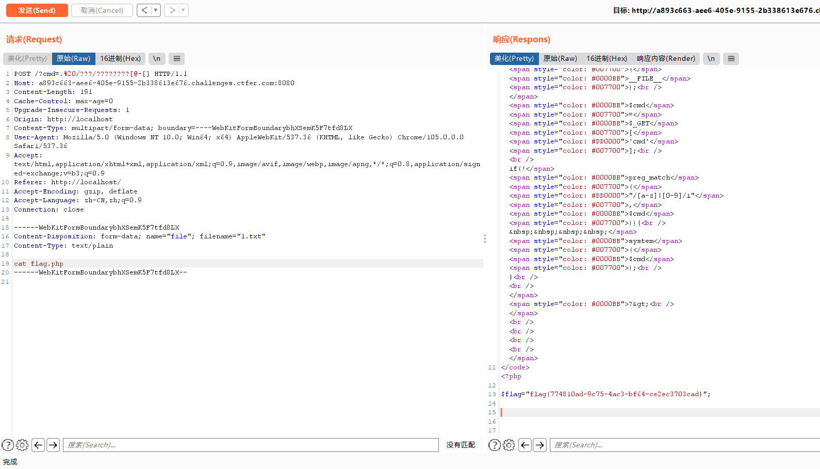The width and height of the screenshot is (820, 469).
Task: Open help icon under request panel
Action: pyautogui.click(x=8, y=445)
